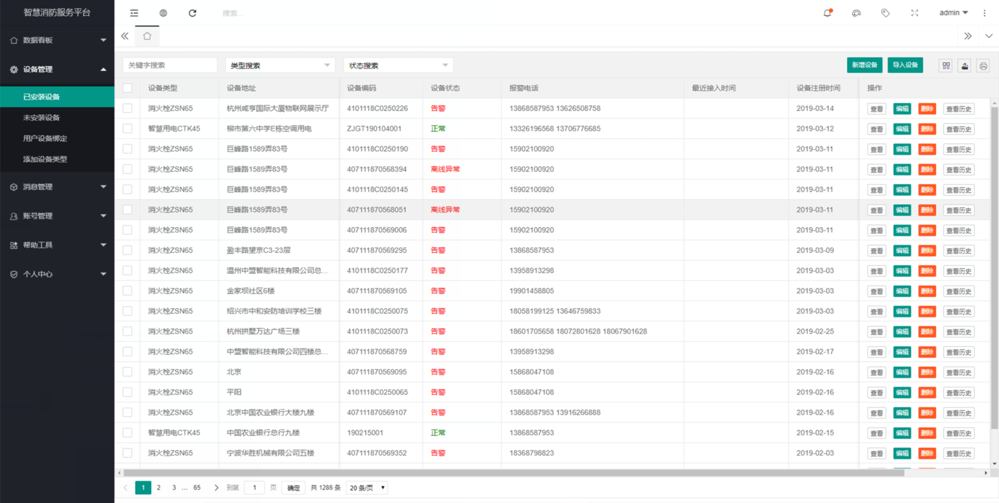Open column filter grid icon above table
The image size is (999, 503).
tap(946, 65)
